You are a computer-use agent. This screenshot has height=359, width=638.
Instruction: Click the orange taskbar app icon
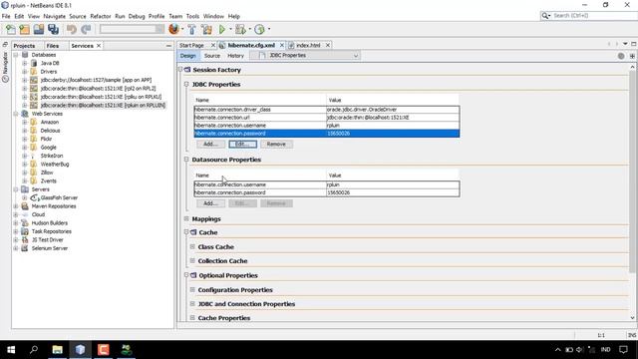click(104, 350)
